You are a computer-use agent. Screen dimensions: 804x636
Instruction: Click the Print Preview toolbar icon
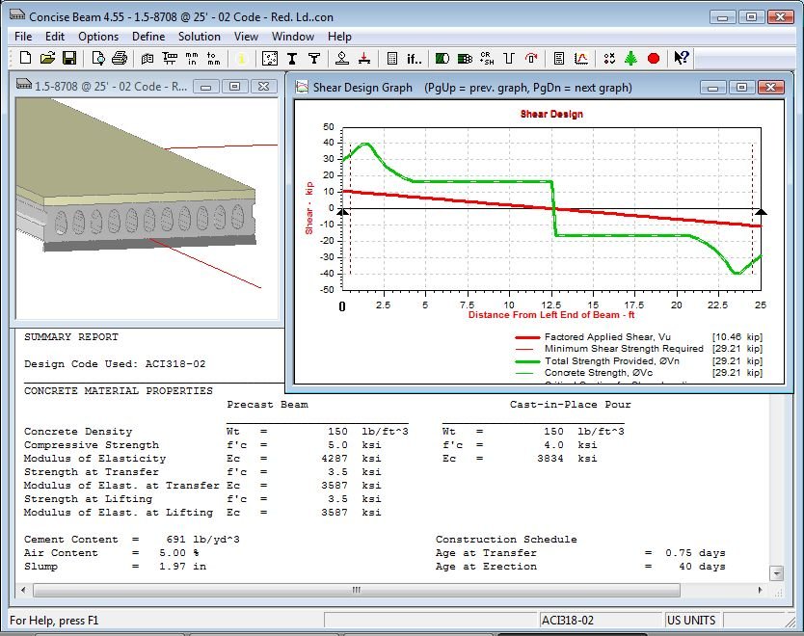pos(98,58)
